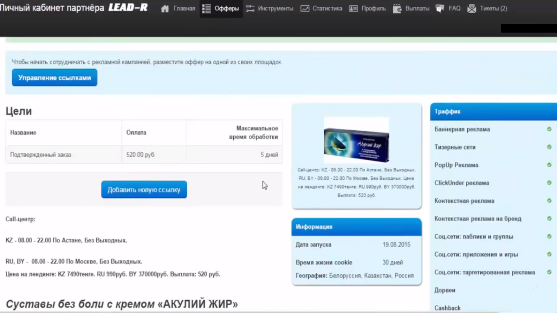Viewport: 557px width, 313px height.
Task: Click the Информация panel header
Action: point(356,227)
